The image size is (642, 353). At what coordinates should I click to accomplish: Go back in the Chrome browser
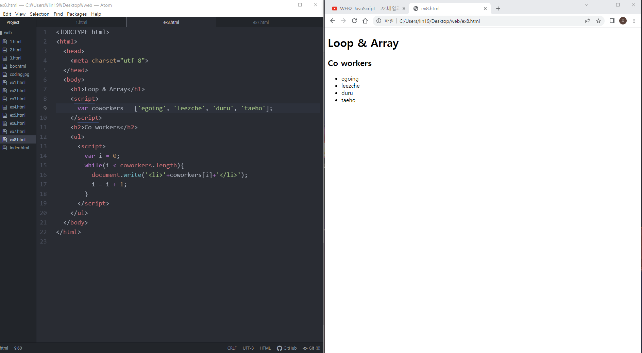point(333,21)
